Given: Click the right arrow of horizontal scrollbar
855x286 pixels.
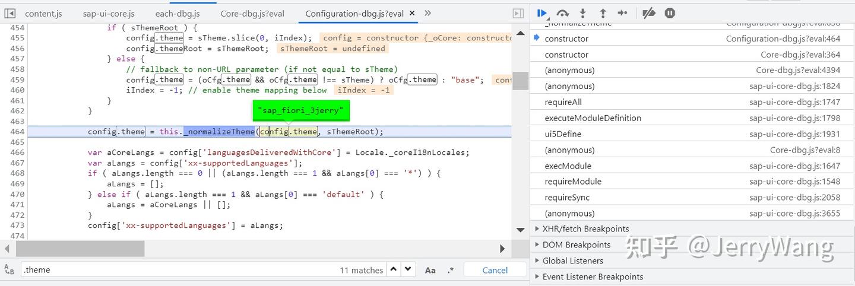Looking at the screenshot, I should 502,249.
